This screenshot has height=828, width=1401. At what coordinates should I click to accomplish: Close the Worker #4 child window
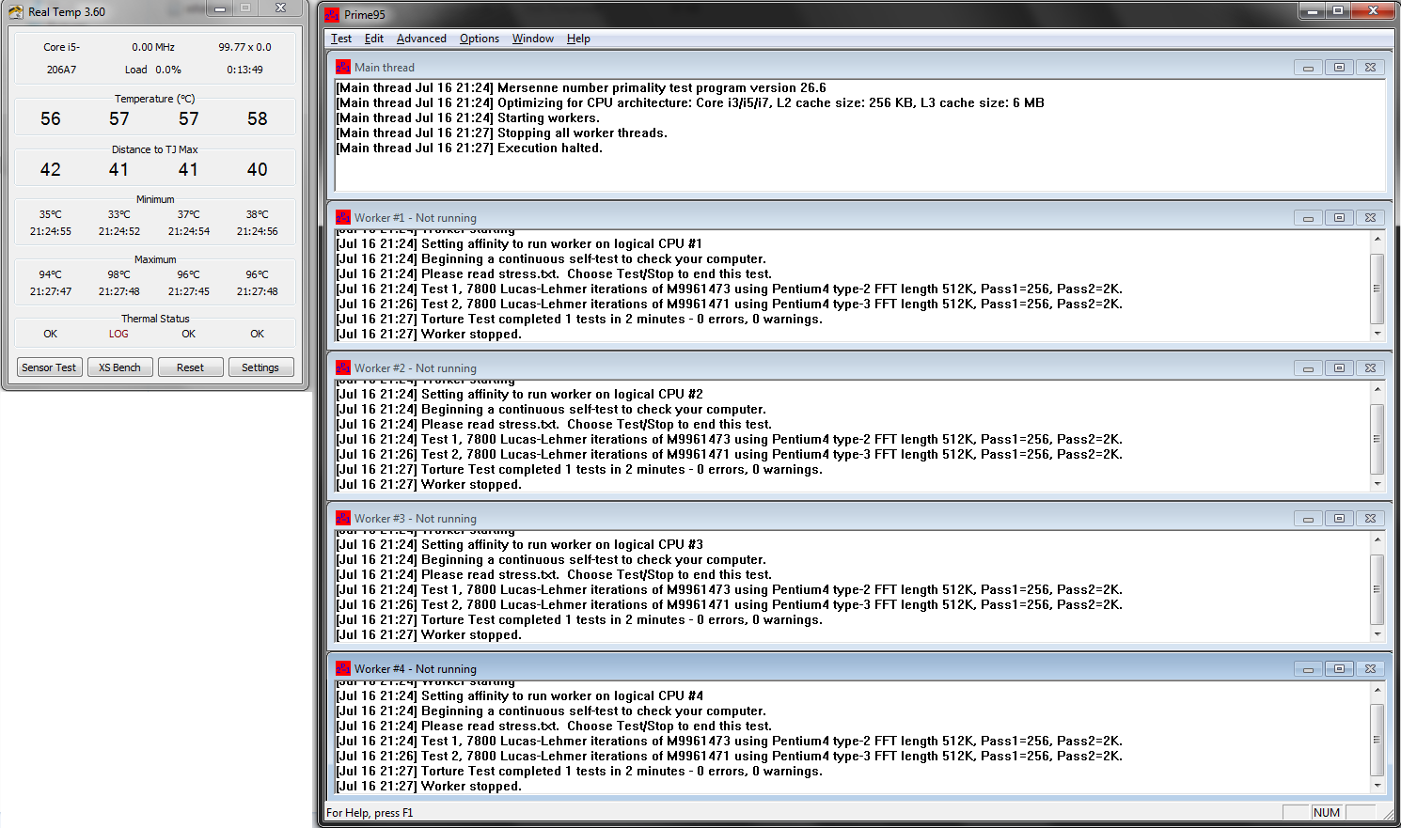point(1370,669)
